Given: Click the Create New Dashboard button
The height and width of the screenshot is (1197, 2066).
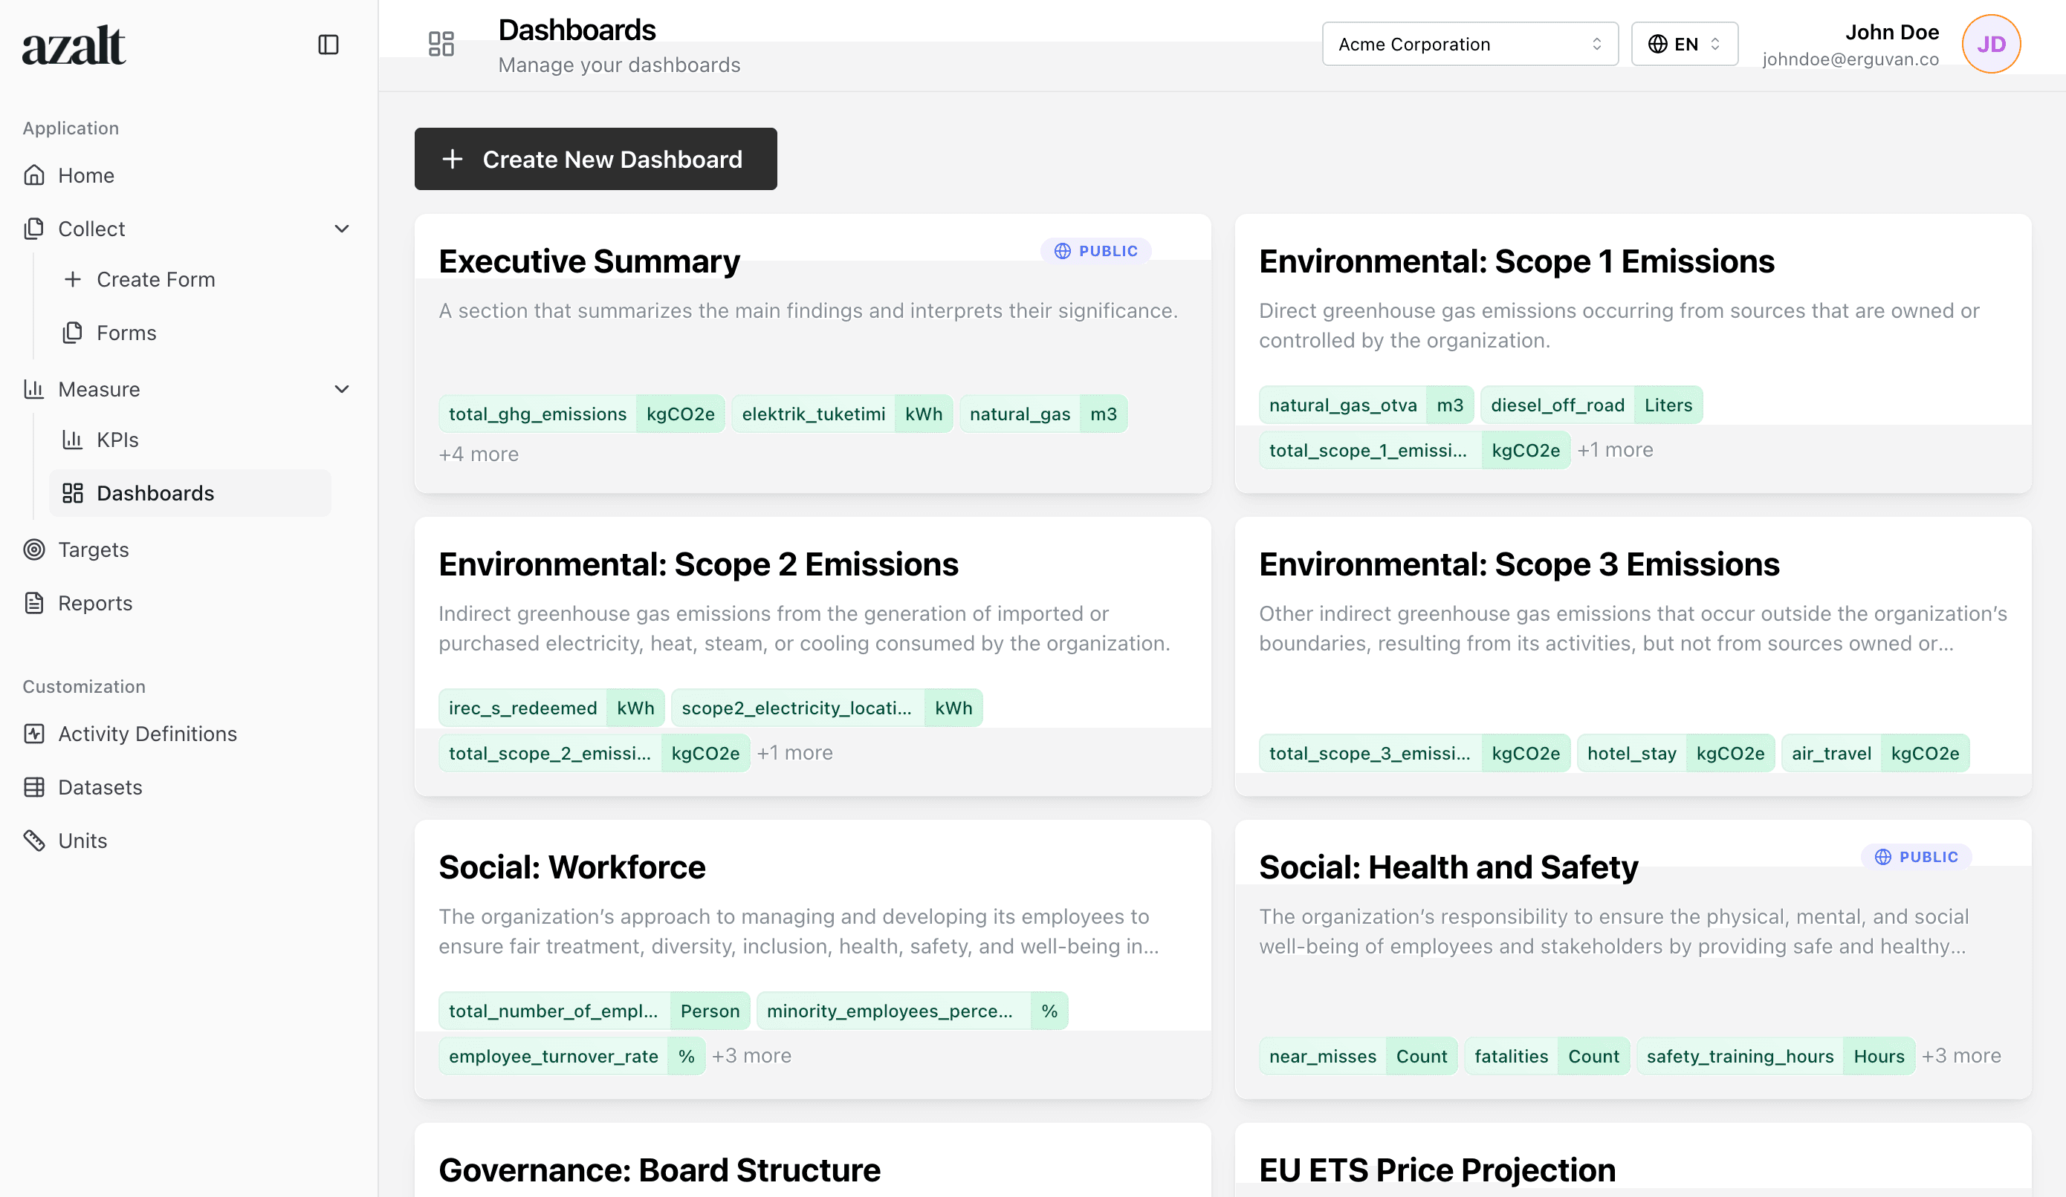Looking at the screenshot, I should (595, 159).
